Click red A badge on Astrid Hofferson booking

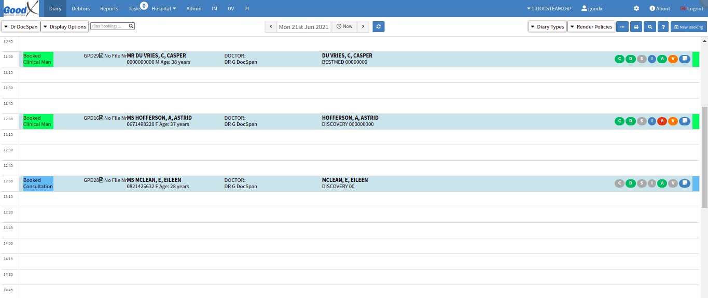662,121
